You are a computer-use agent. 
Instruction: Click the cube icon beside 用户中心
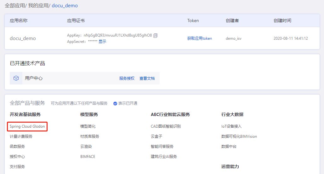click(16, 78)
